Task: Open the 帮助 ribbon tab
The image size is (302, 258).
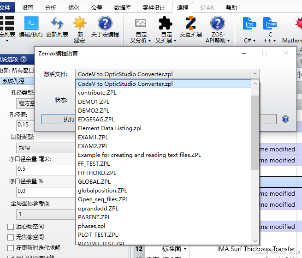Action: (231, 8)
